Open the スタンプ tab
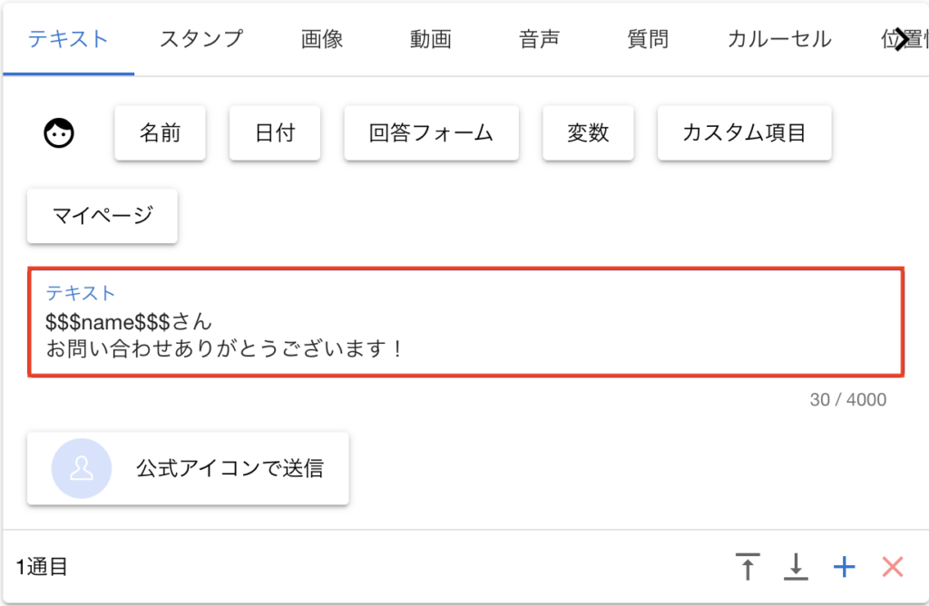Viewport: 929px width, 606px height. click(201, 39)
